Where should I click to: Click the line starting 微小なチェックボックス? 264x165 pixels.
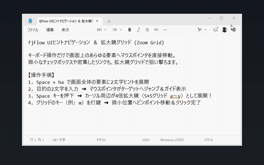click(x=103, y=62)
